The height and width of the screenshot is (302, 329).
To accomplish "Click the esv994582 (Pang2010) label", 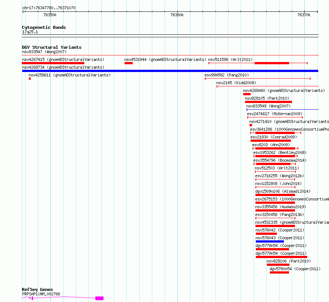I will [x=227, y=75].
